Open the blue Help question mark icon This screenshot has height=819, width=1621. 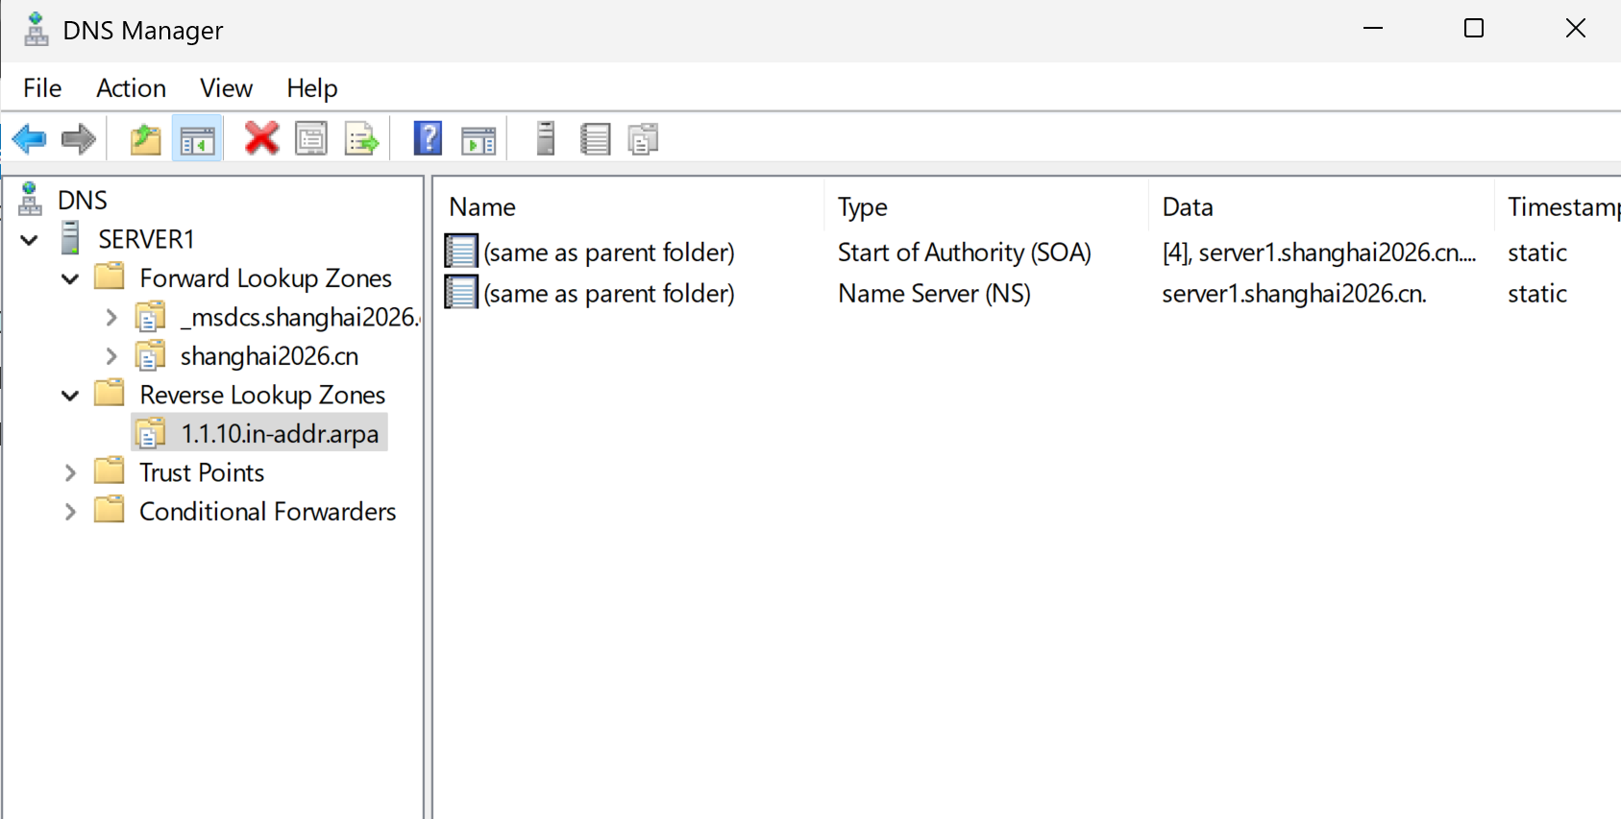tap(428, 138)
